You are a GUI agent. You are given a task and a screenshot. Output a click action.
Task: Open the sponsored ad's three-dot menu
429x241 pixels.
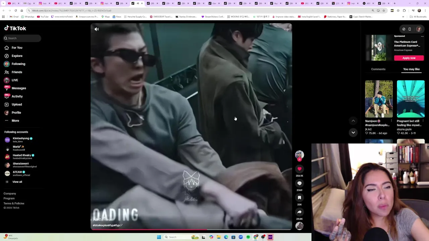pyautogui.click(x=422, y=36)
